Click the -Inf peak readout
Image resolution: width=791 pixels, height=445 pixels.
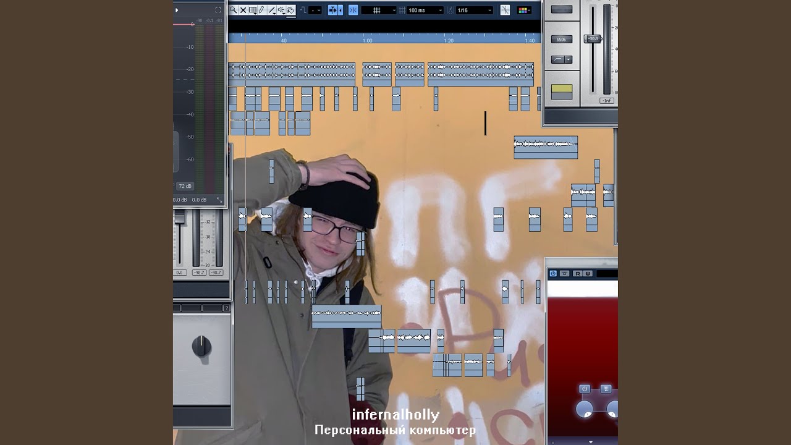click(x=607, y=100)
